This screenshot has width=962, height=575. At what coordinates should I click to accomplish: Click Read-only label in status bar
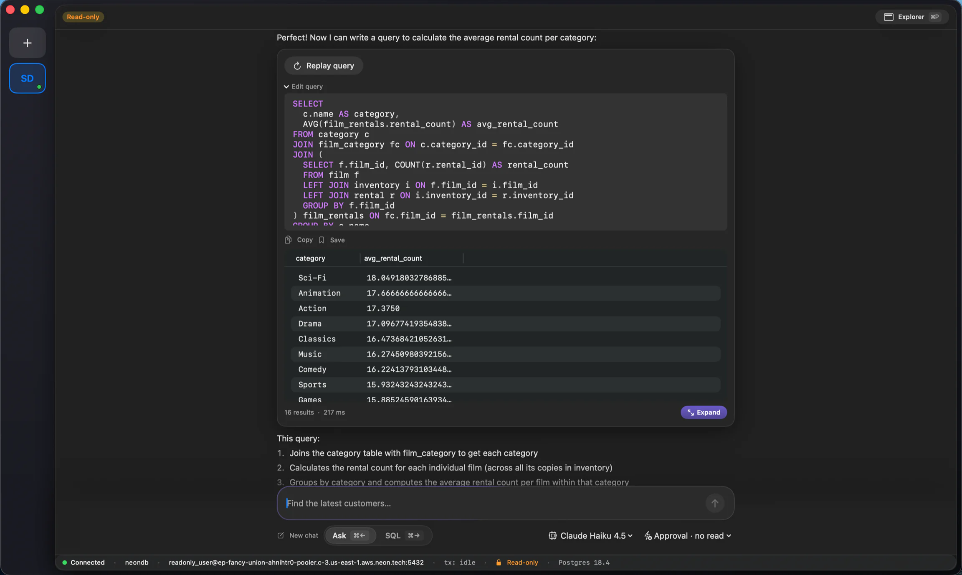pos(522,562)
